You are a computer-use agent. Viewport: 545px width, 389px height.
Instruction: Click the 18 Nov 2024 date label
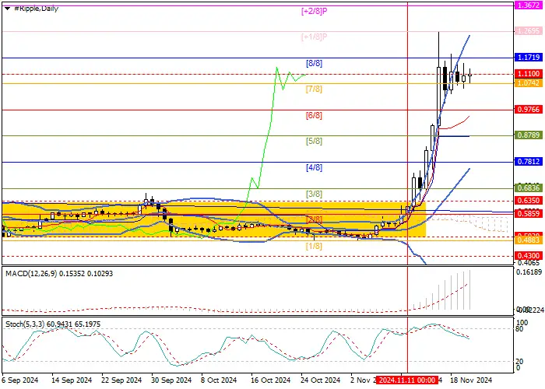[x=471, y=380]
